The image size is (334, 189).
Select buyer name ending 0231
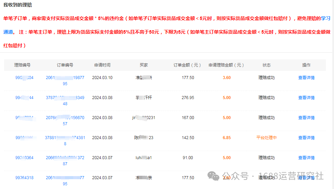(144, 118)
